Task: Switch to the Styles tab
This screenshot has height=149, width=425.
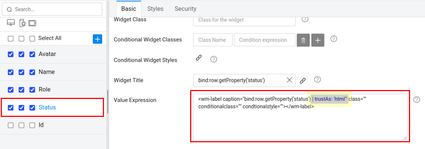Action: (155, 9)
